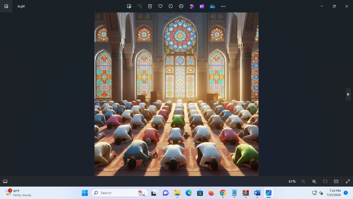Click the 61% zoom level
The width and height of the screenshot is (353, 199).
(292, 181)
